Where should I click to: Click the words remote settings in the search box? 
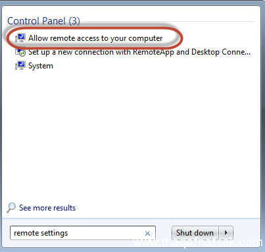(41, 233)
